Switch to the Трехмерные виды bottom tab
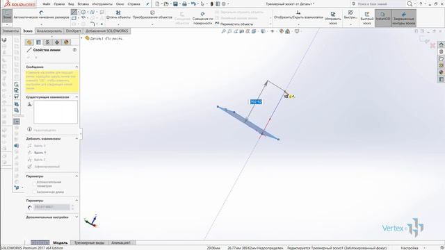445x250 pixels. tap(89, 242)
